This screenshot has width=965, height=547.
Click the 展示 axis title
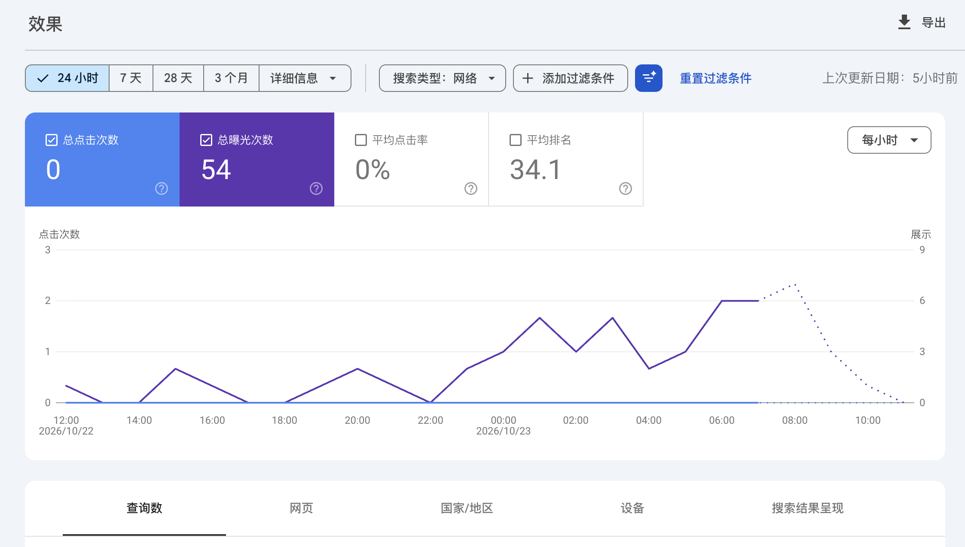pos(921,234)
